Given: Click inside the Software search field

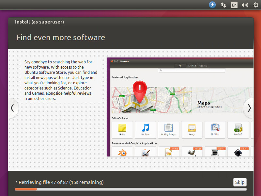Looking at the screenshot, I should 192,70.
